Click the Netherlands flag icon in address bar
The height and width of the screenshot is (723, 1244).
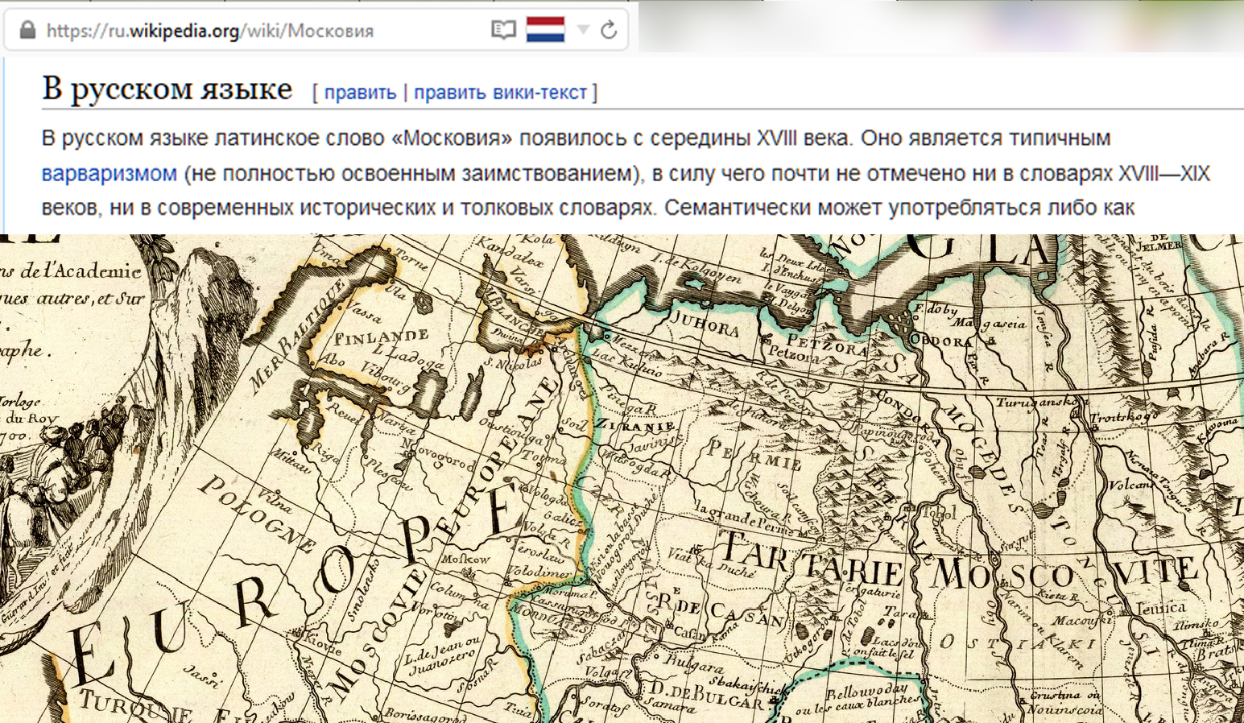[545, 30]
